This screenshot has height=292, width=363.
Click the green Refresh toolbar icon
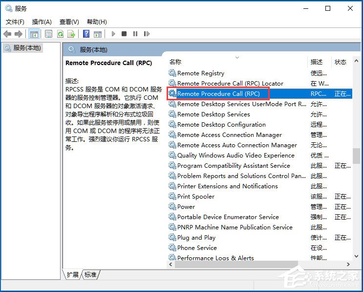pos(60,34)
